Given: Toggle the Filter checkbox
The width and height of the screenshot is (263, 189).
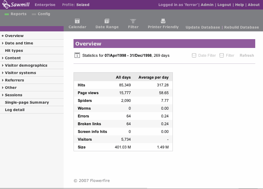Looking at the screenshot, I should tap(222, 55).
